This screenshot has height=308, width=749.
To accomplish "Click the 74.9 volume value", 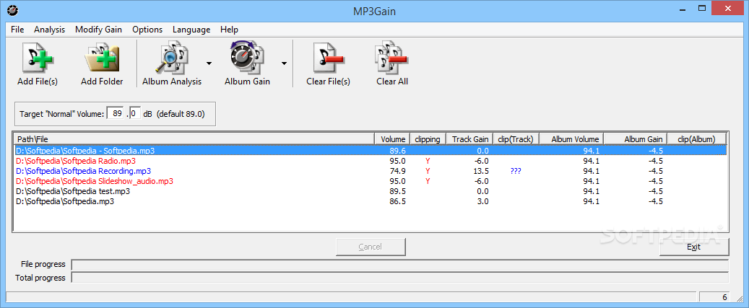I will (x=397, y=171).
